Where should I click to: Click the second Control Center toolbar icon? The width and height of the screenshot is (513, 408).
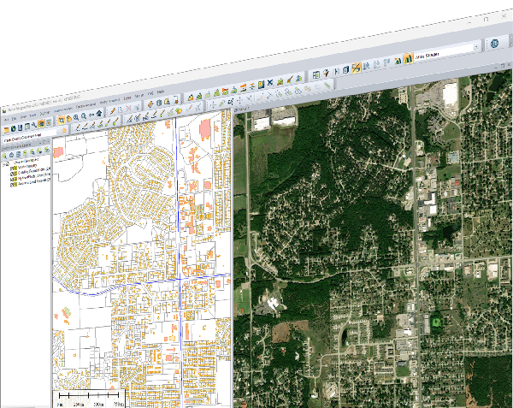[11, 155]
